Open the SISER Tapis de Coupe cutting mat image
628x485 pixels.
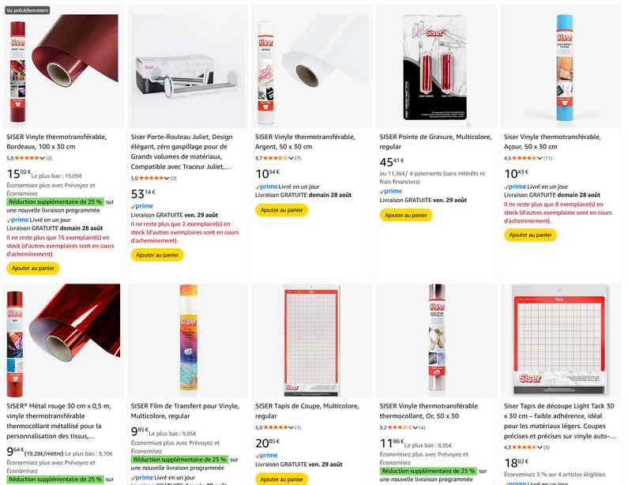coord(311,340)
